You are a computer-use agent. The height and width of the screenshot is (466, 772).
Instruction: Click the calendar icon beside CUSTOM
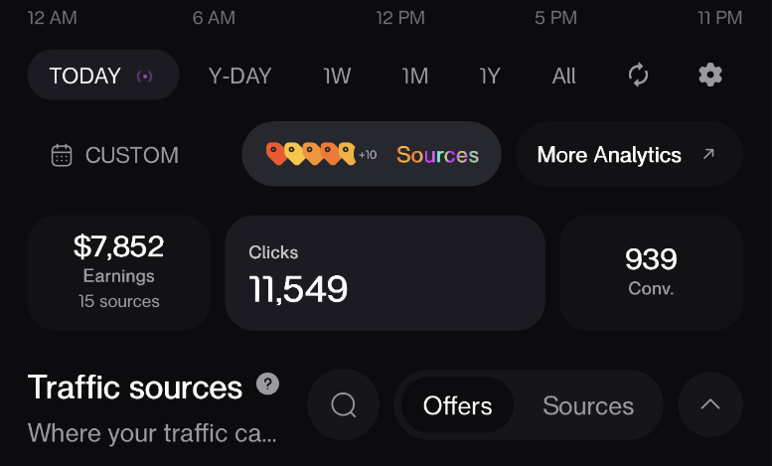click(x=62, y=155)
